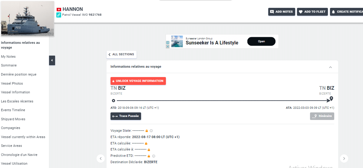Go to next section with right arrow
The image size is (363, 168).
click(x=344, y=158)
